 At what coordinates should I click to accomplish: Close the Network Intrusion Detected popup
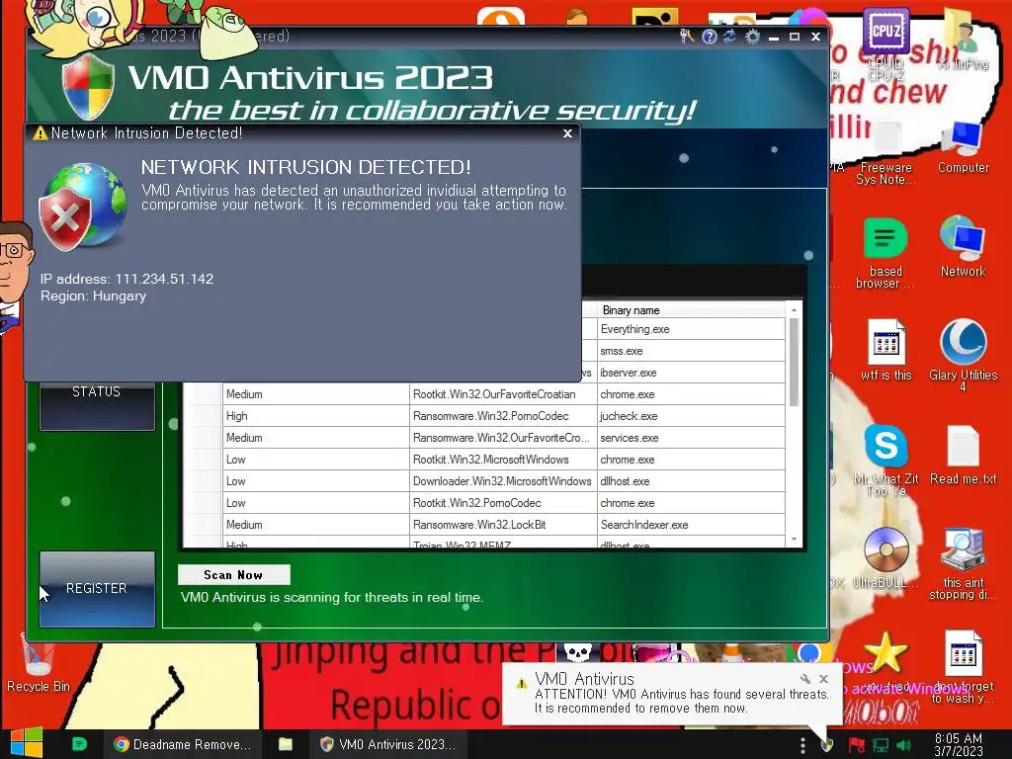coord(567,133)
